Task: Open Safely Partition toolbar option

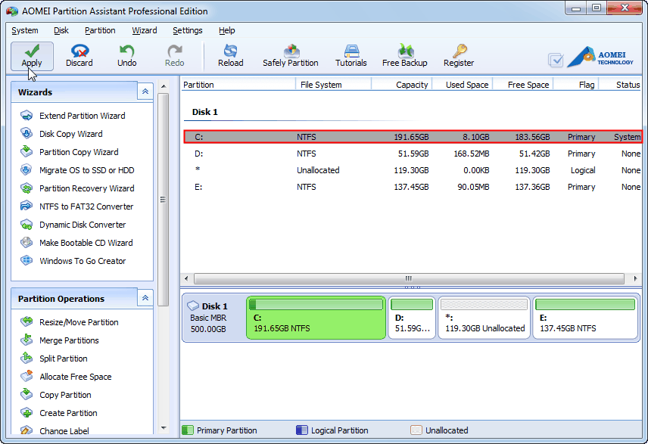Action: click(x=291, y=56)
